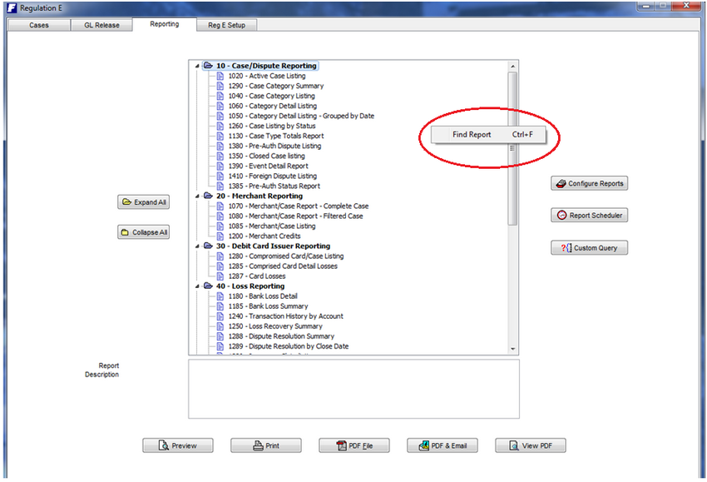Select 1180 - Bank Loss Detail report

[x=262, y=296]
